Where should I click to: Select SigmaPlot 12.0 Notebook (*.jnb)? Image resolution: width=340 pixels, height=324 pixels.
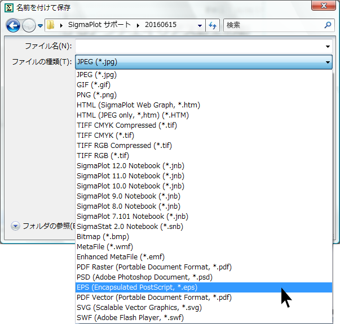pyautogui.click(x=204, y=166)
